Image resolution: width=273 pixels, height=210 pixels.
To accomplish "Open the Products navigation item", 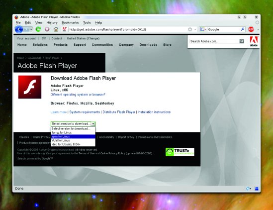I will tap(60, 45).
